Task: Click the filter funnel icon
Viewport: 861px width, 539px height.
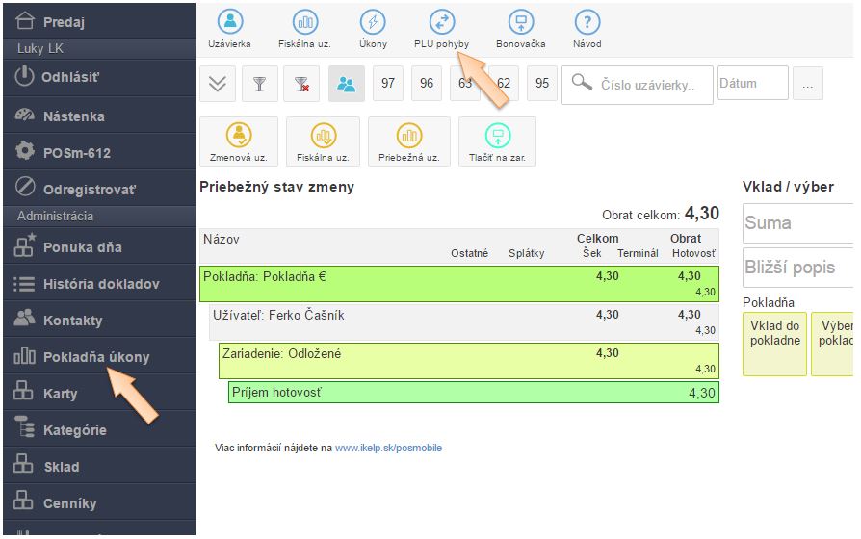Action: (x=258, y=84)
